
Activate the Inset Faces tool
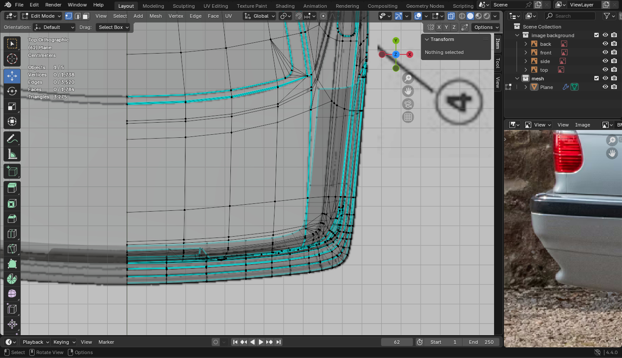(12, 203)
